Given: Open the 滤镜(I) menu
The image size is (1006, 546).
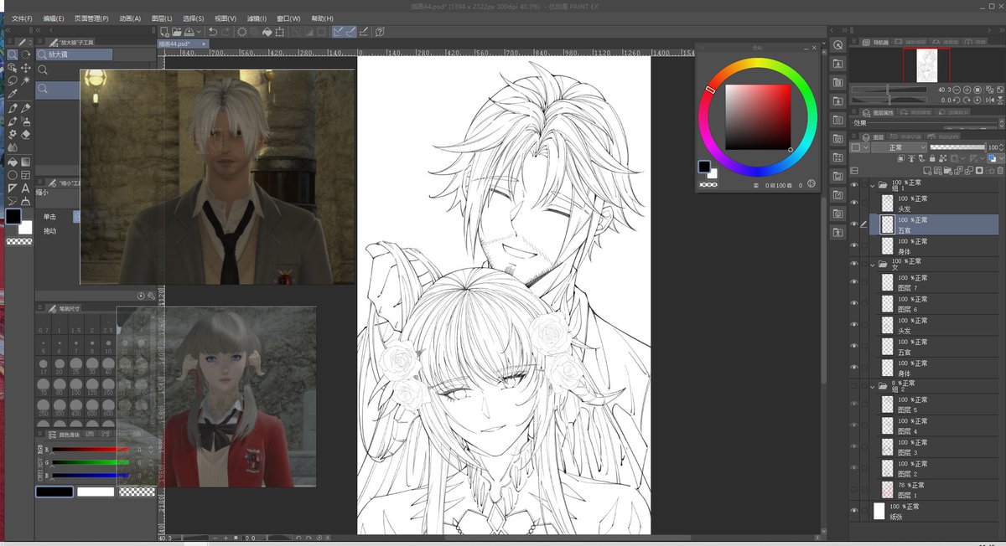Looking at the screenshot, I should 258,18.
